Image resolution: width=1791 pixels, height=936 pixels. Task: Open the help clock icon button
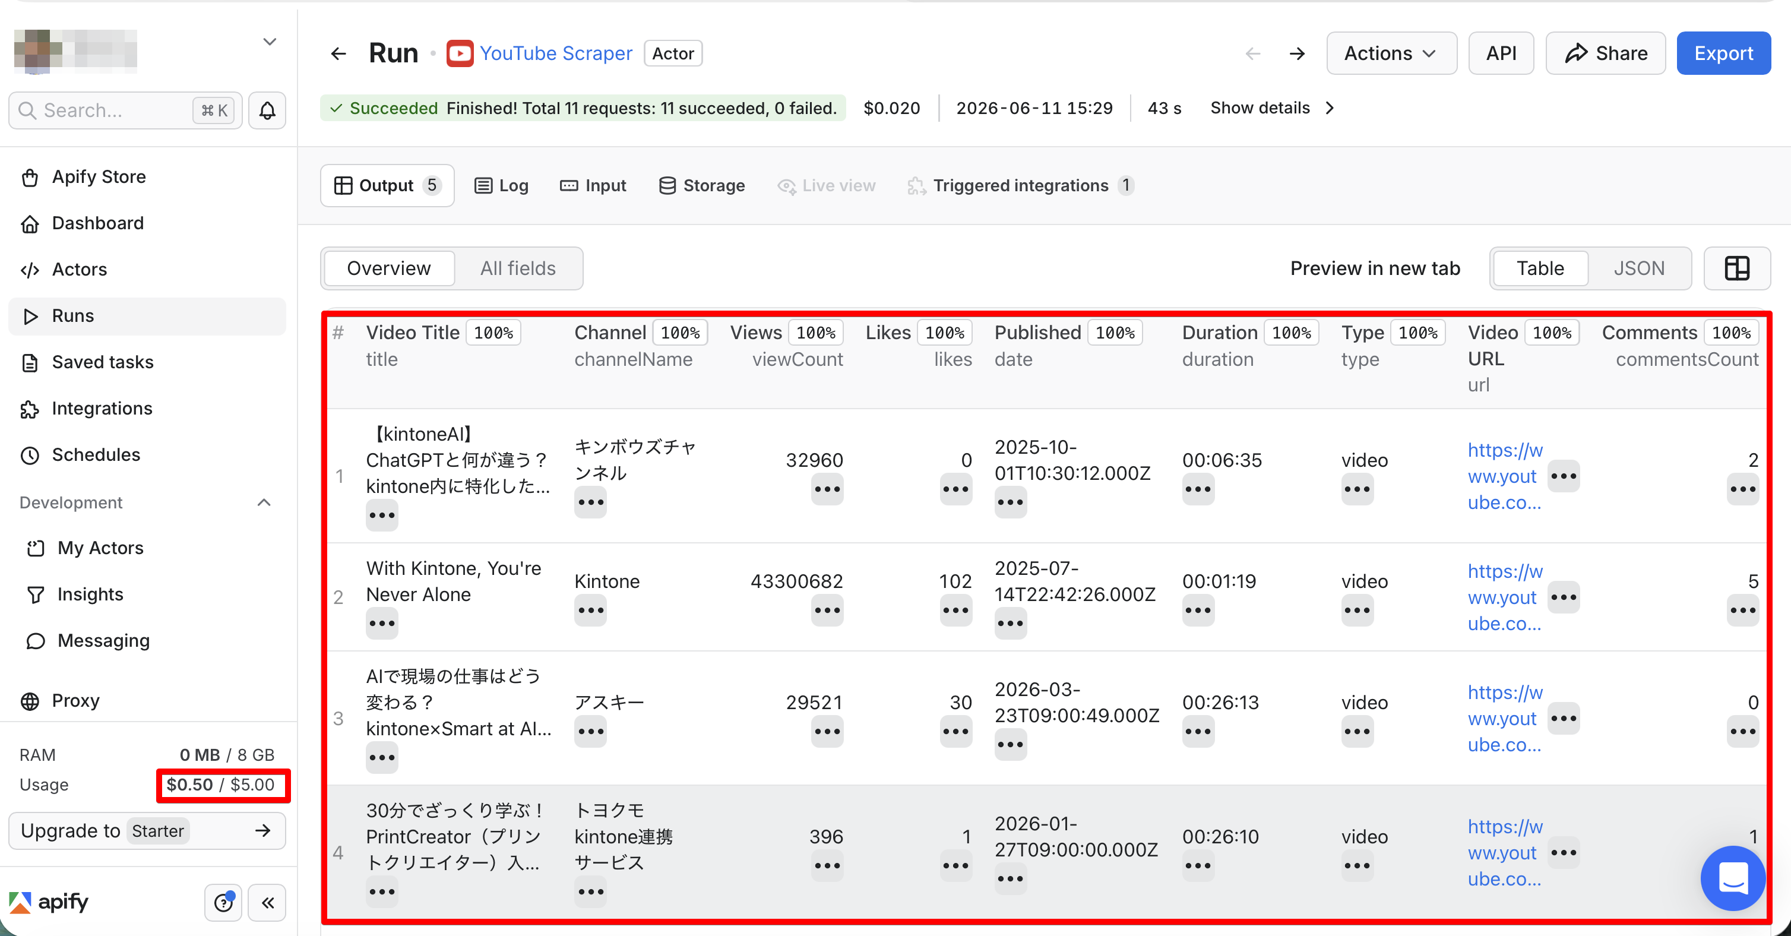(x=223, y=902)
